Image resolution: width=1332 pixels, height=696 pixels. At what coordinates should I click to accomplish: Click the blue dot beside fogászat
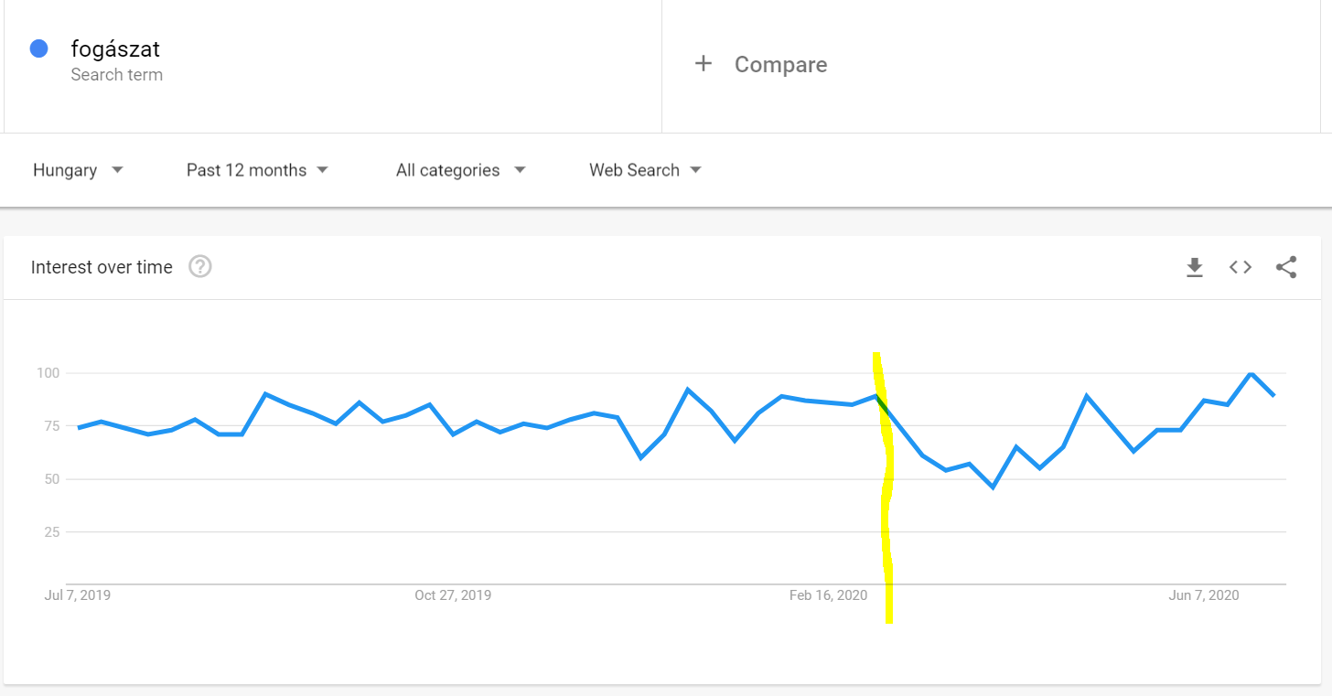38,48
